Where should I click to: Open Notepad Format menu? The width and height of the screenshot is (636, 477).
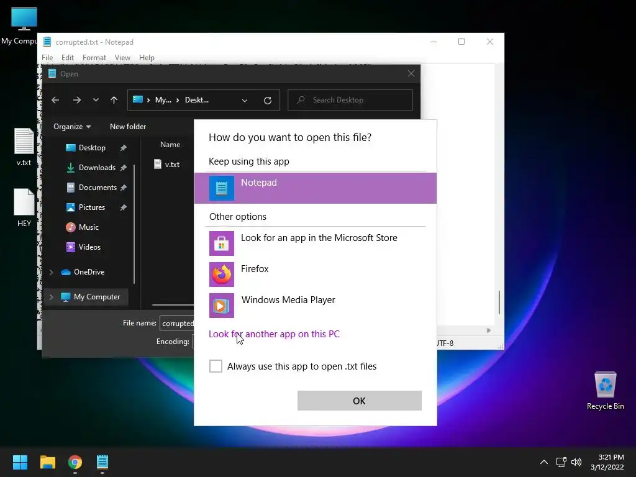[x=94, y=58]
